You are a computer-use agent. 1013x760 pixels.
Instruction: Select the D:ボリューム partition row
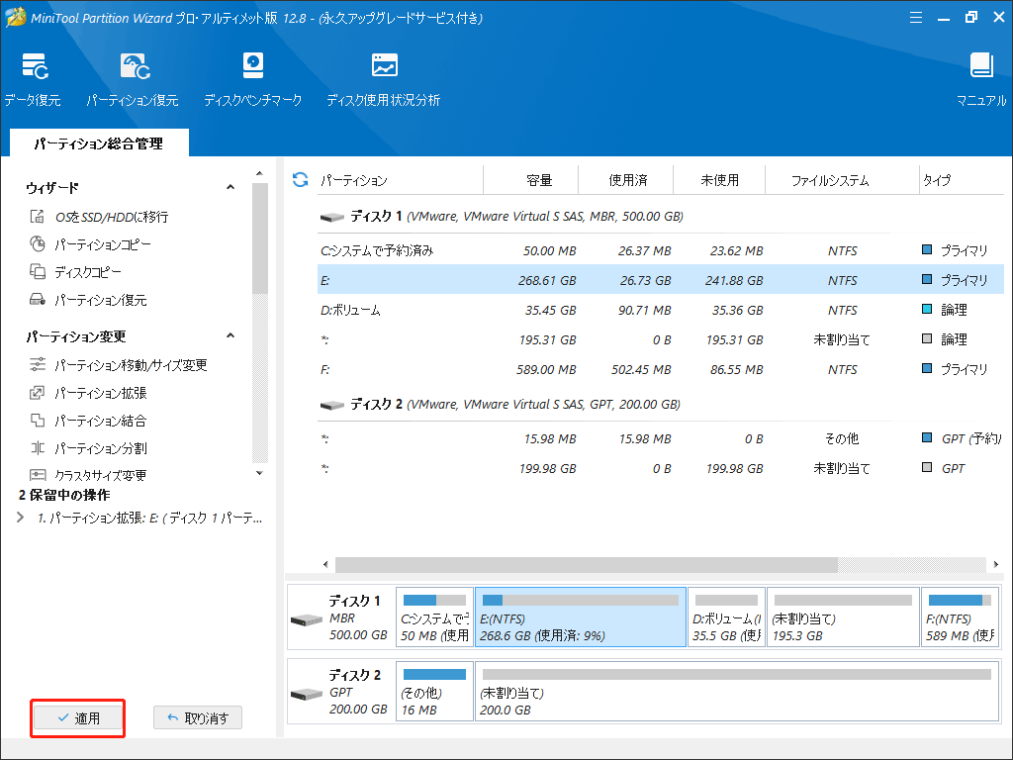click(660, 310)
